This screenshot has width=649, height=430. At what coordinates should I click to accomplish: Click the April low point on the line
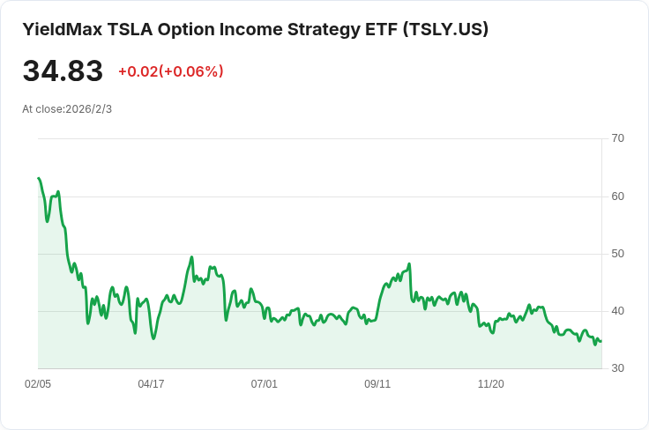pyautogui.click(x=153, y=338)
